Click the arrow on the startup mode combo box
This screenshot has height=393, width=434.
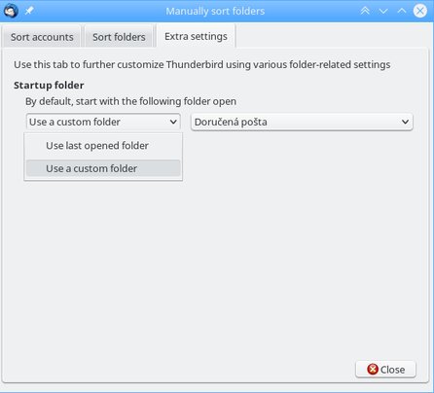[173, 122]
